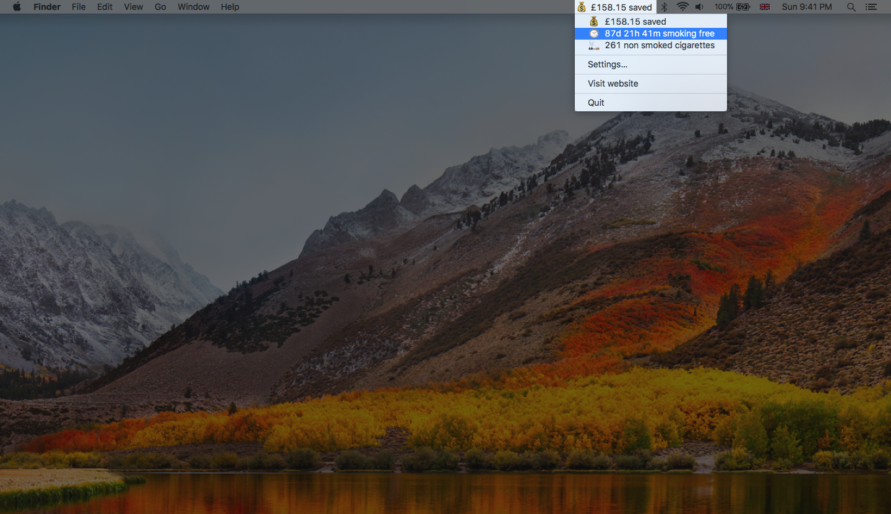Click the stopwatch icon in the smoking free row
Image resolution: width=891 pixels, height=514 pixels.
tap(594, 33)
